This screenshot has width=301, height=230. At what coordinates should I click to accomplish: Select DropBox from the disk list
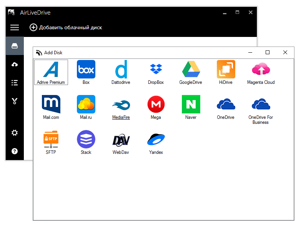click(156, 70)
